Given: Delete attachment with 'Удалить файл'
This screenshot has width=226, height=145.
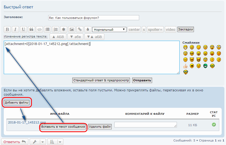Looking at the screenshot, I should coord(100,127).
